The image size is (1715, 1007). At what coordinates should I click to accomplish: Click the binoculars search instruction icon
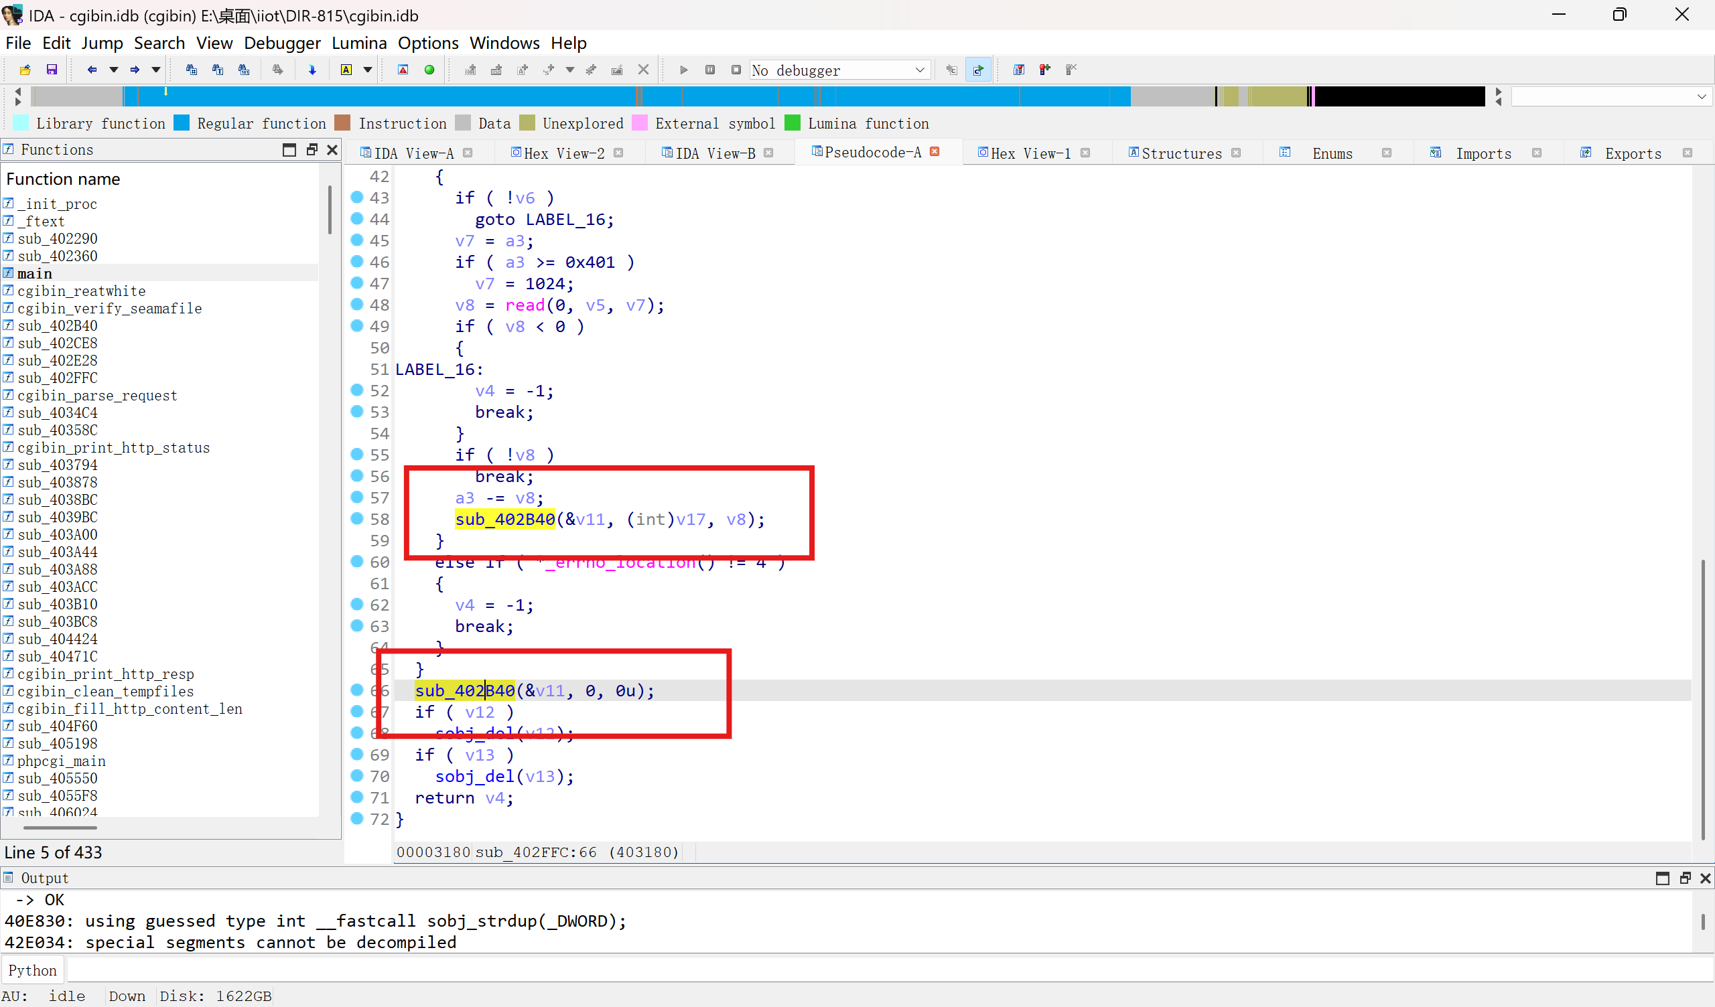[191, 70]
